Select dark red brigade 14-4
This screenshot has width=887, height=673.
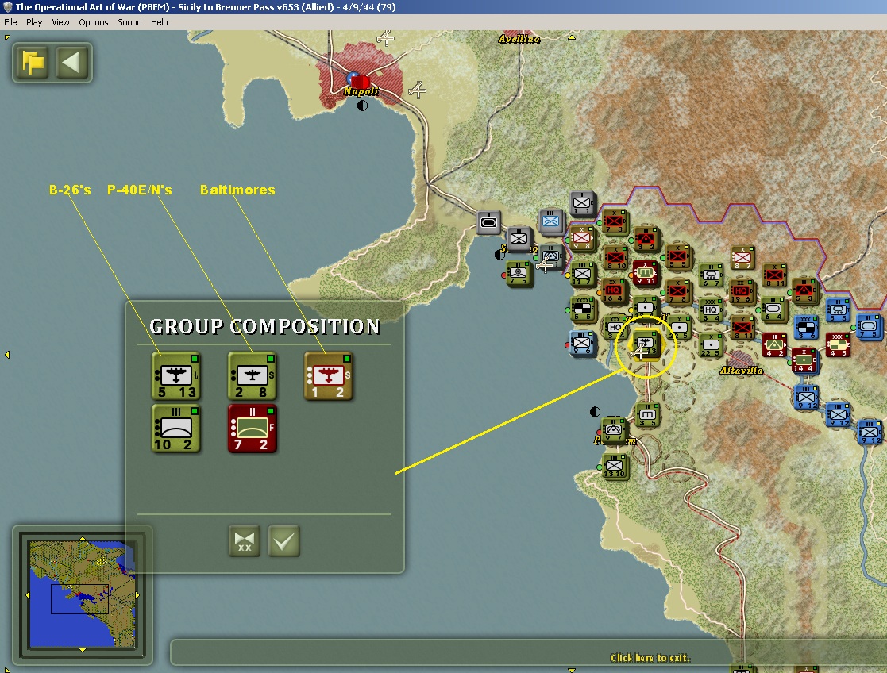804,360
